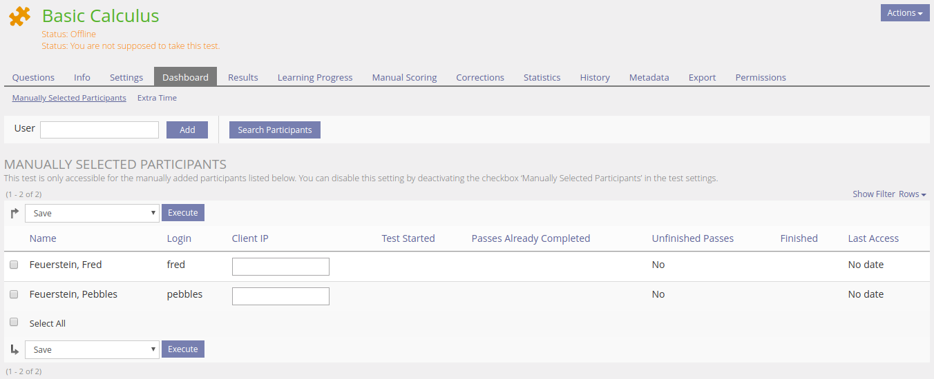Screen dimensions: 934x379
Task: Tick the checkbox for Feuerstein, Fred
Action: pos(14,265)
